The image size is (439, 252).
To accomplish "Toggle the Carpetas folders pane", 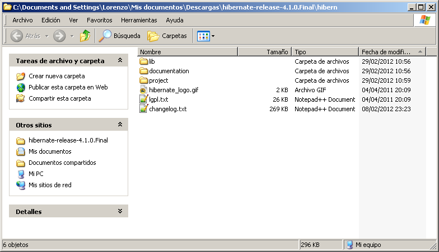I will click(167, 36).
